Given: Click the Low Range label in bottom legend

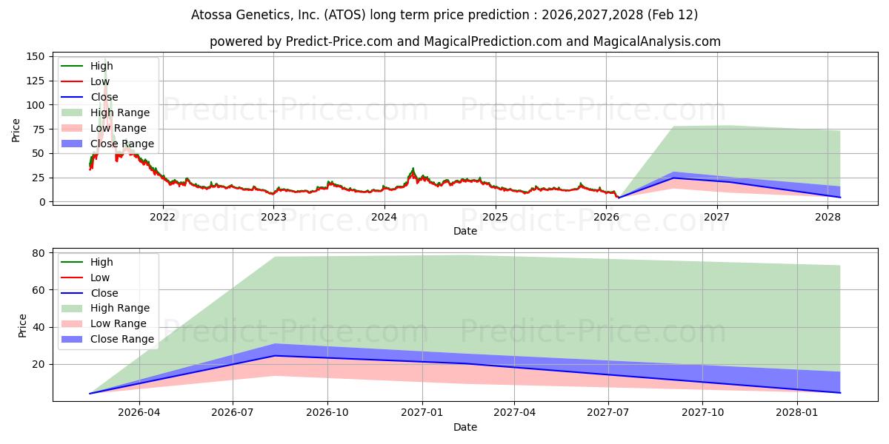Looking at the screenshot, I should pyautogui.click(x=119, y=323).
